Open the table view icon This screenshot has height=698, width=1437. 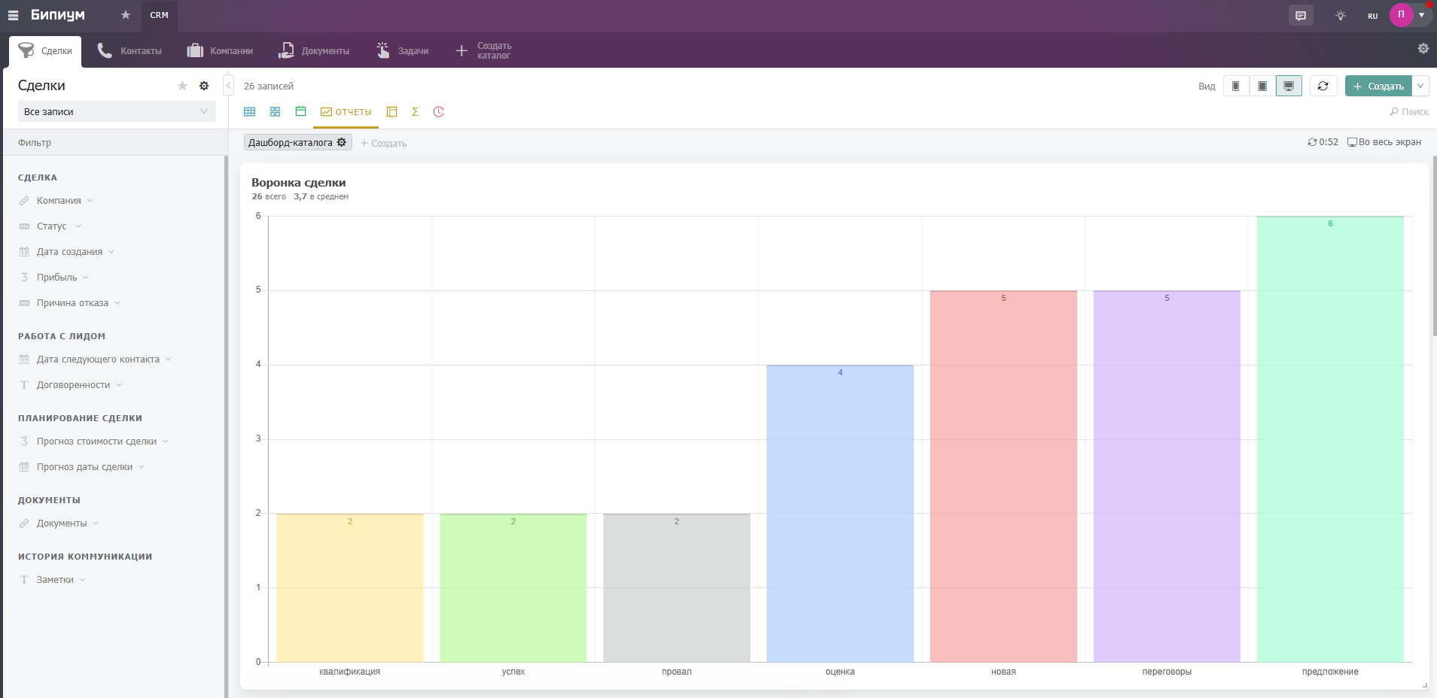click(x=250, y=112)
